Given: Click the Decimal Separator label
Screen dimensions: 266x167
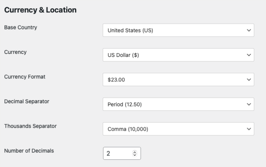Looking at the screenshot, I should coord(26,101).
